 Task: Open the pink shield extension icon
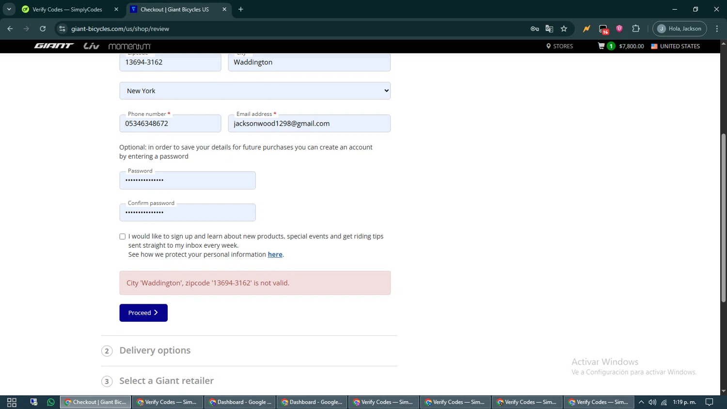[619, 29]
